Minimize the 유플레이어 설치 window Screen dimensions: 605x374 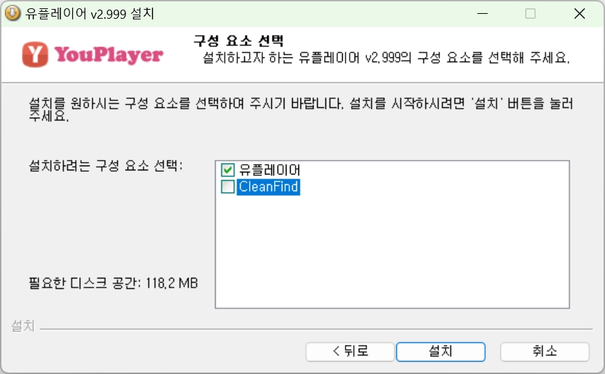[x=482, y=13]
